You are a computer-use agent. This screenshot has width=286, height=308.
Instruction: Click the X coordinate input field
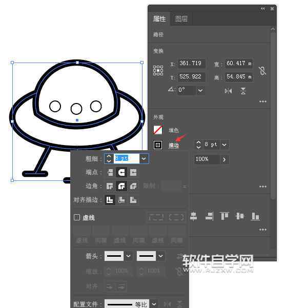tap(192, 64)
